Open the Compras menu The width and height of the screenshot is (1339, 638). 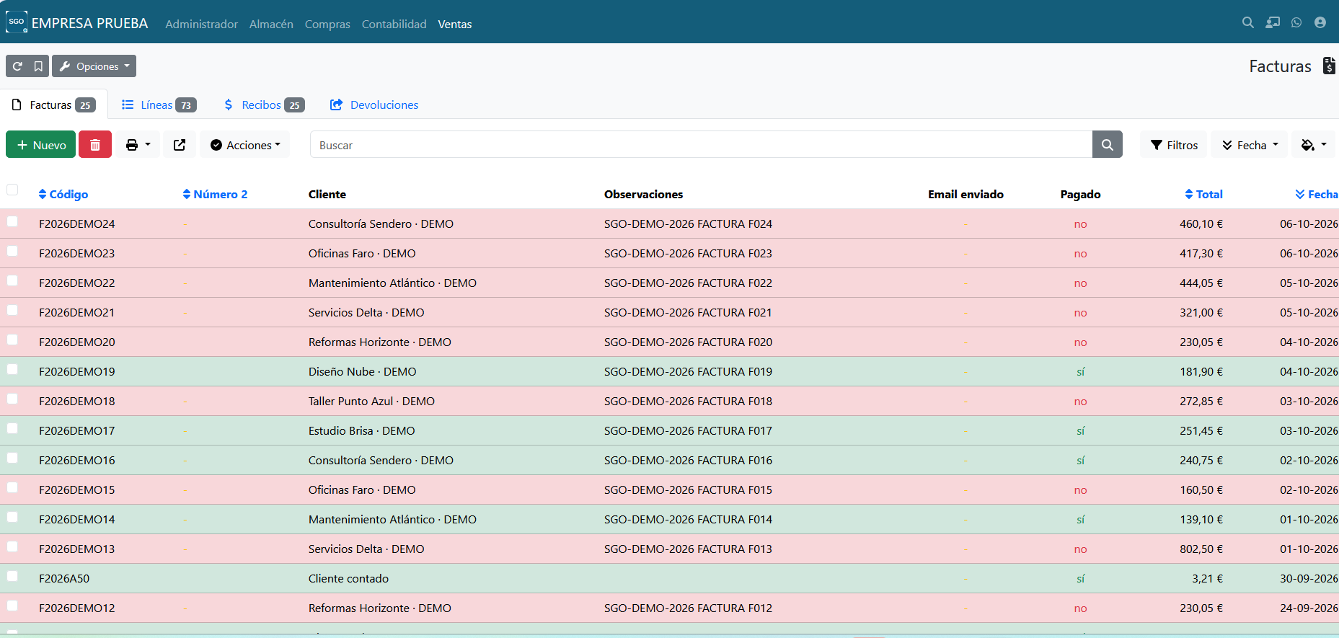pyautogui.click(x=327, y=24)
